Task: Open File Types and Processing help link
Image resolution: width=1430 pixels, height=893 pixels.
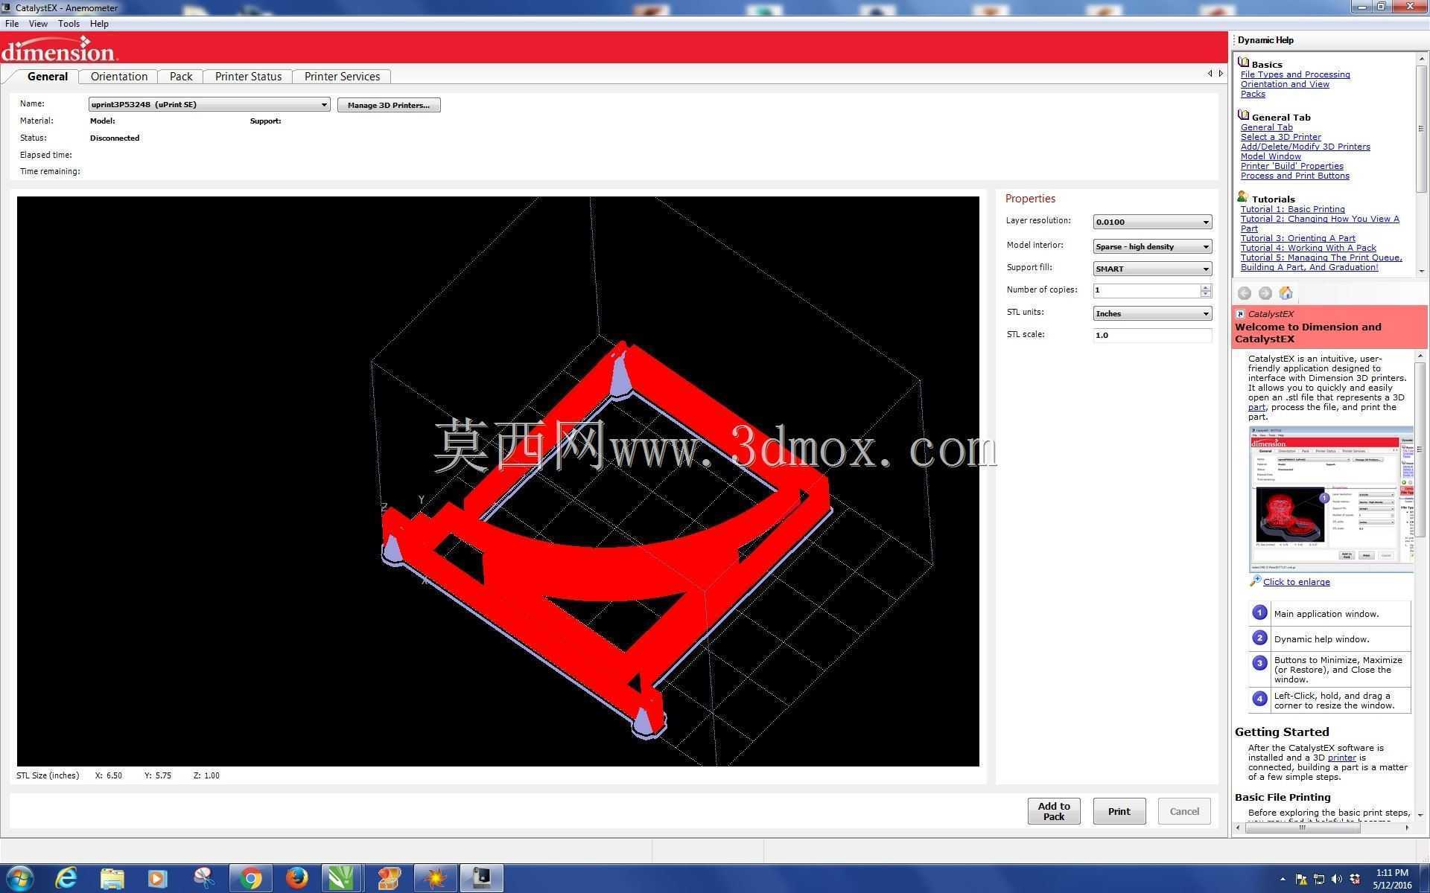Action: click(1294, 74)
